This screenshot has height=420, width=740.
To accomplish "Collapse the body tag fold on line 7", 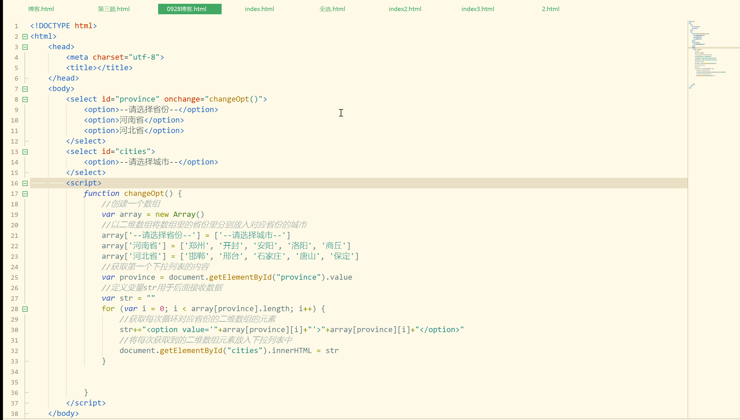I will [25, 89].
